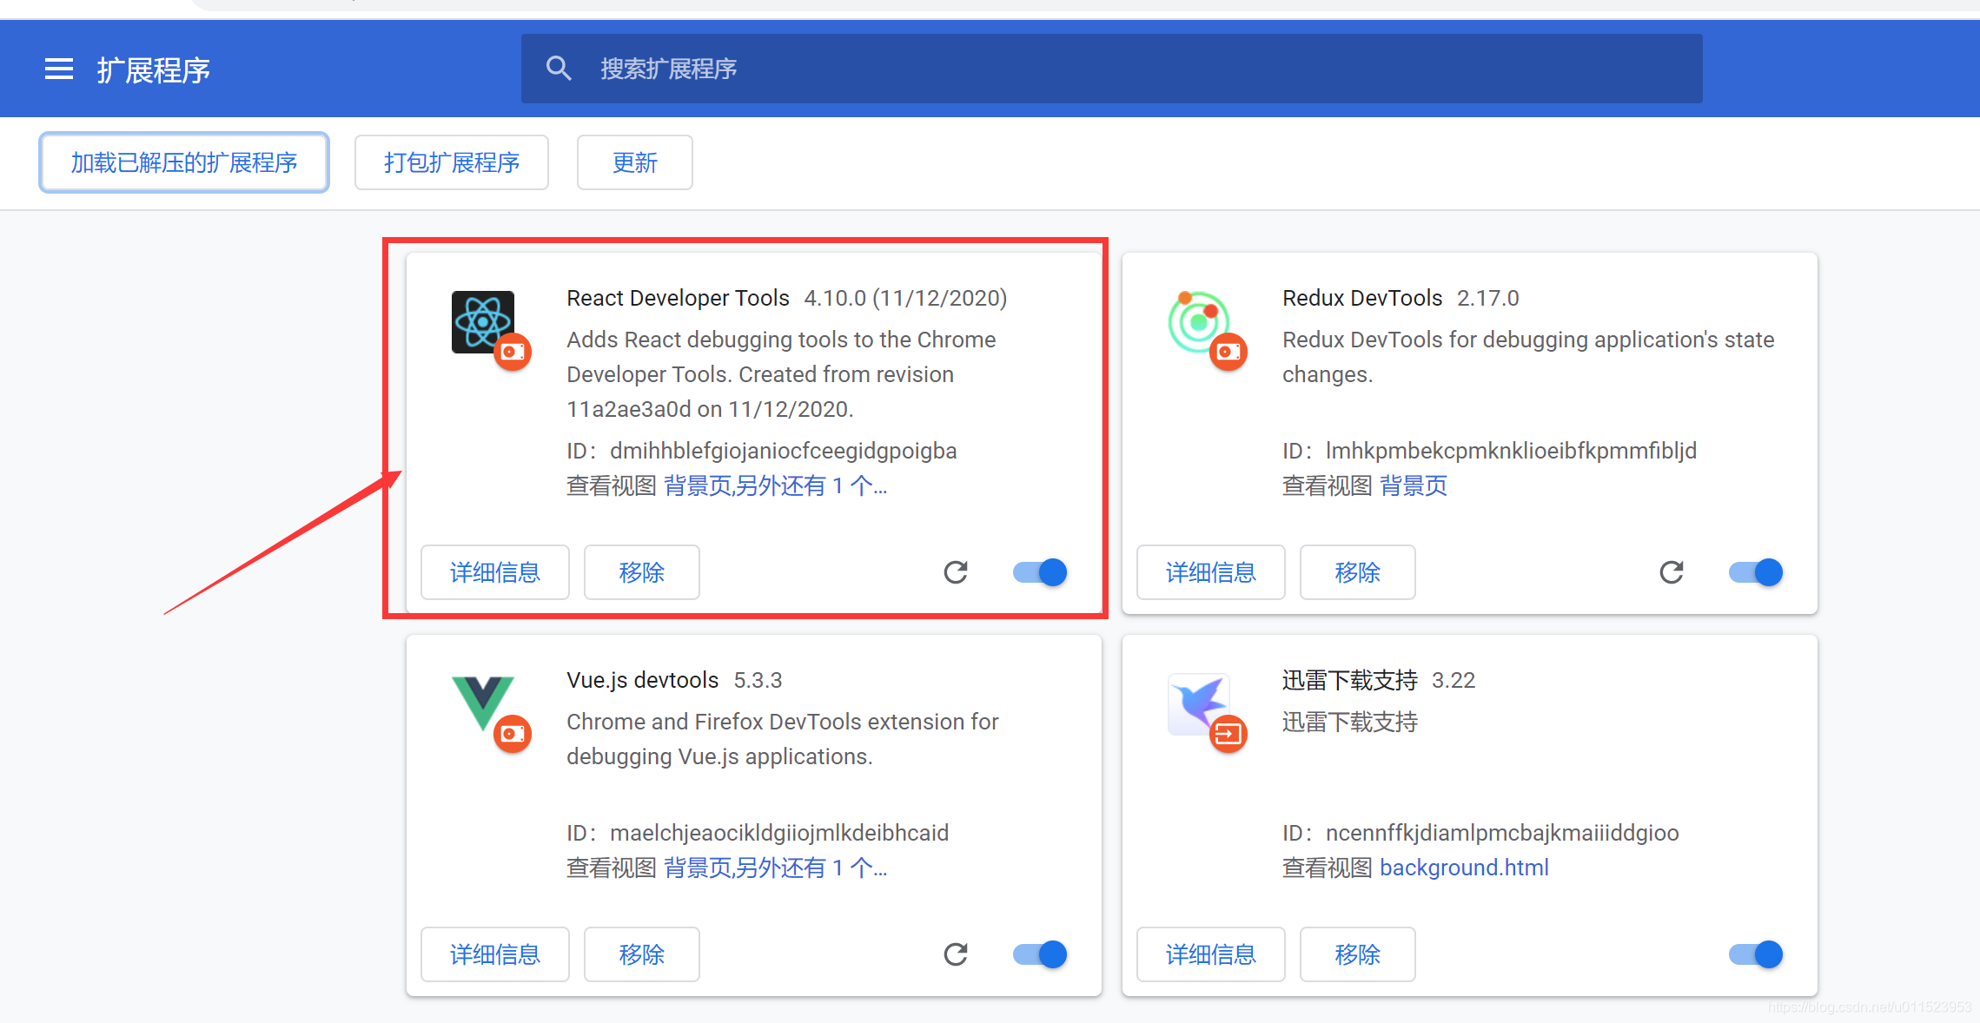Remove the Xunlei download support extension
1980x1023 pixels.
click(x=1358, y=954)
